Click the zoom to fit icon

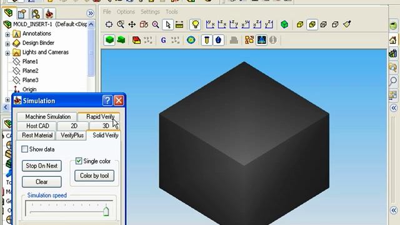tap(109, 24)
